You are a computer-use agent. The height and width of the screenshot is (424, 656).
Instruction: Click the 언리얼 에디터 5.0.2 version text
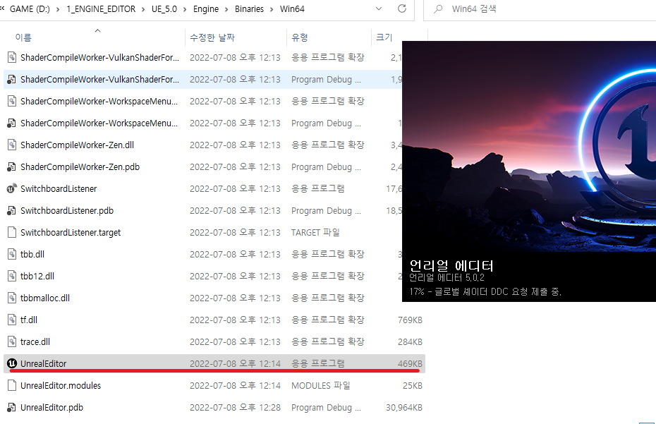click(x=447, y=277)
